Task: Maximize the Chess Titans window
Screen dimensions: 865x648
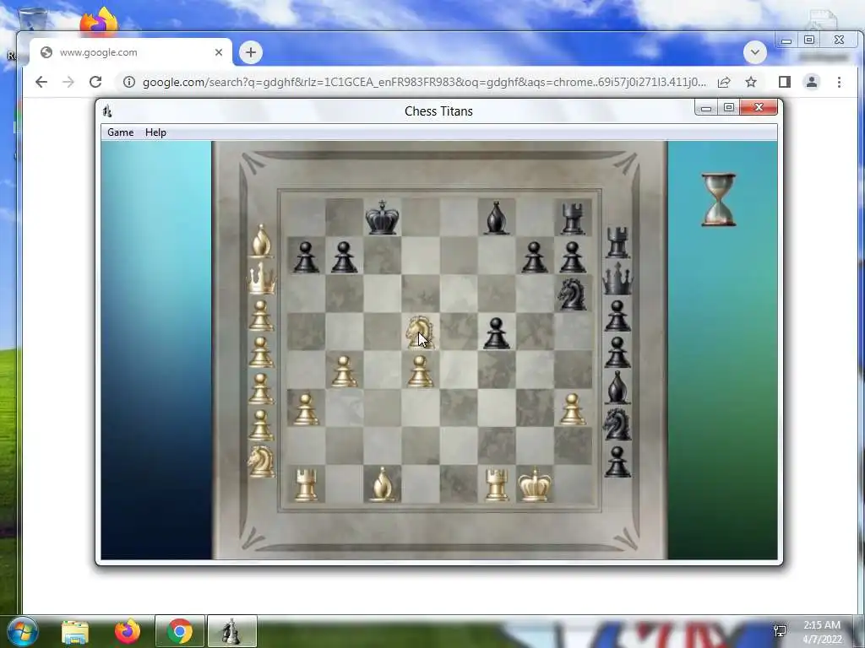Action: pyautogui.click(x=729, y=108)
